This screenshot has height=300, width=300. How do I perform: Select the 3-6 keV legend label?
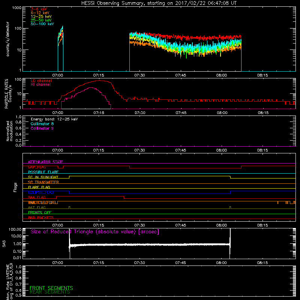(39, 9)
